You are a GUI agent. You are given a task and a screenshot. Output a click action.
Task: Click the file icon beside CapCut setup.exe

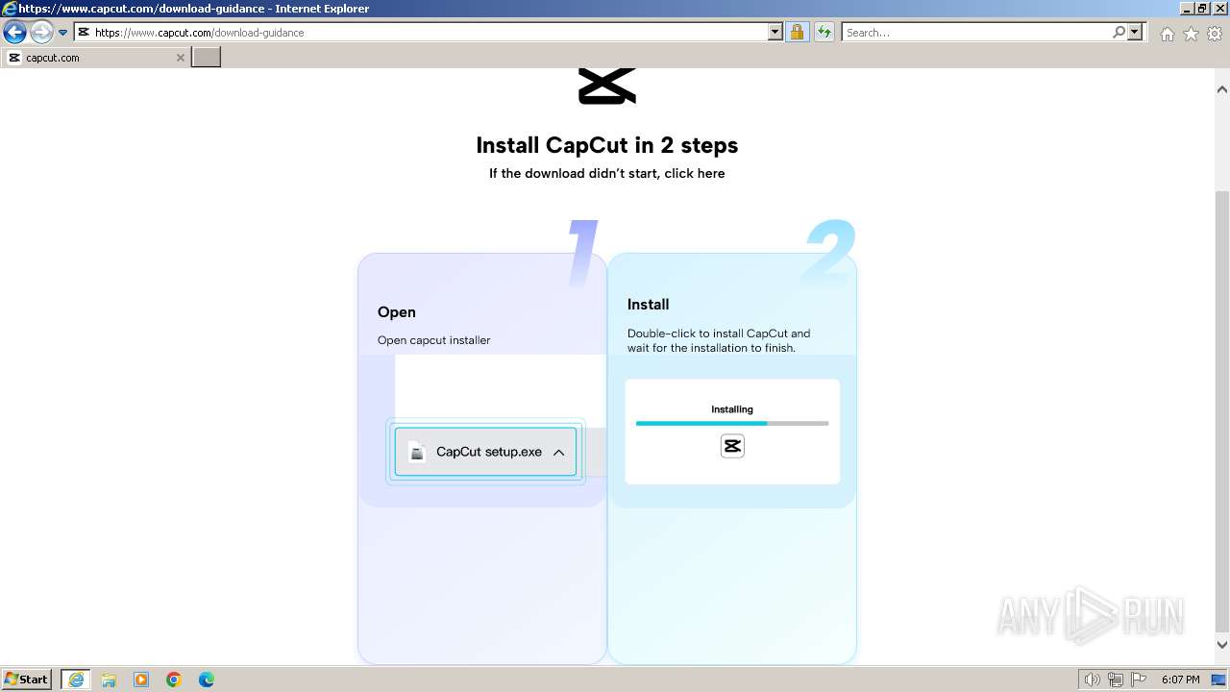pos(416,452)
